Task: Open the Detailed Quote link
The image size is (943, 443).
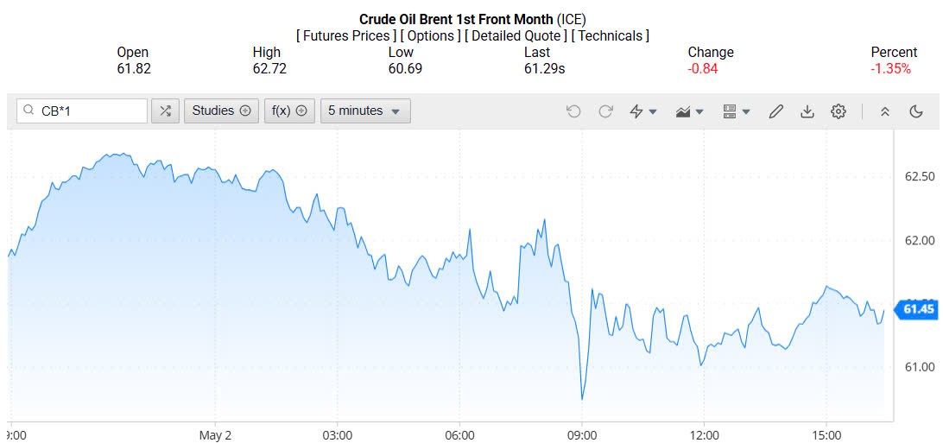Action: click(x=516, y=35)
